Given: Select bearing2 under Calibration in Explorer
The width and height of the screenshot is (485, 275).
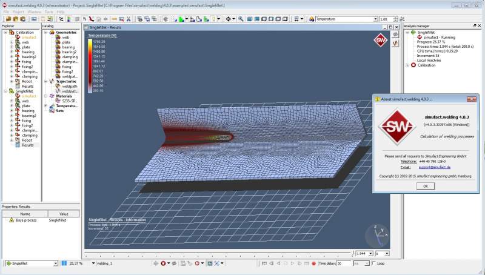Looking at the screenshot, I should 28,57.
